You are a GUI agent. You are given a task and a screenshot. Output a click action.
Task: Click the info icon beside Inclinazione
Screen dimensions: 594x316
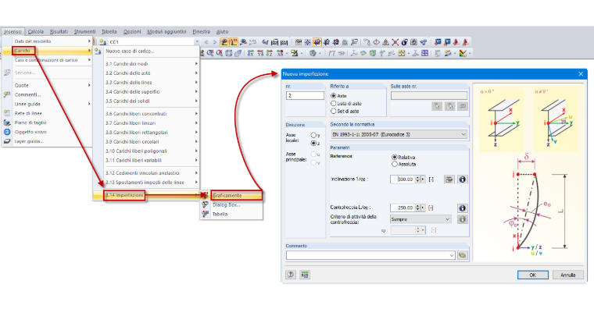coord(462,179)
